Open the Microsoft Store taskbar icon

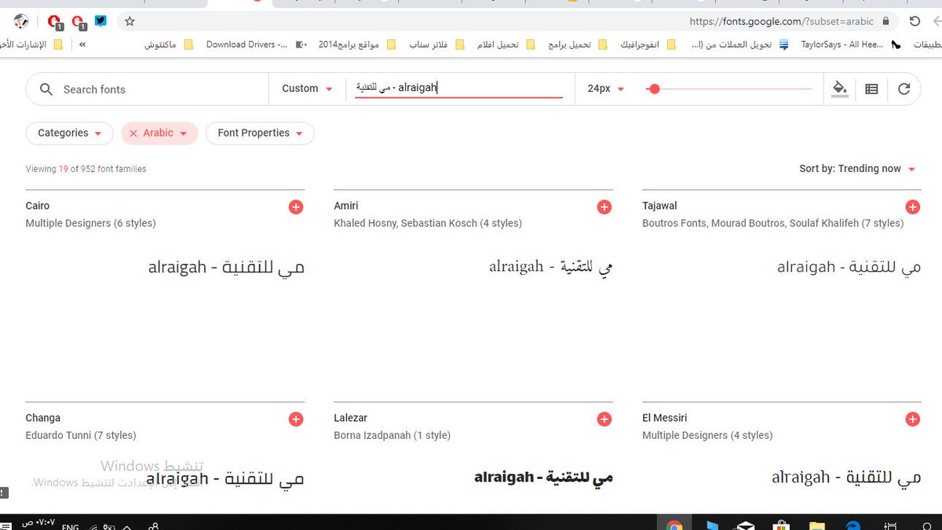point(781,525)
